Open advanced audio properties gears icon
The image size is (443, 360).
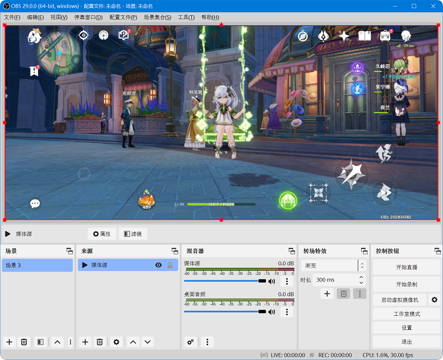pyautogui.click(x=191, y=342)
